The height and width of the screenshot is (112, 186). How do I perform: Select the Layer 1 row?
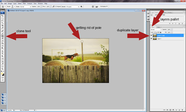167,39
